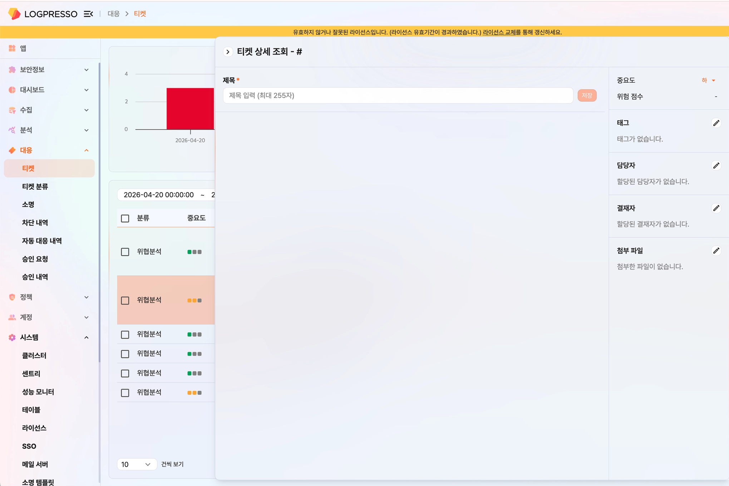Click the 분류 column header
The height and width of the screenshot is (486, 729).
[143, 218]
